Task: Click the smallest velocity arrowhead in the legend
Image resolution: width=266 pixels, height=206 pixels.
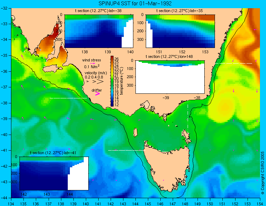Action: 88,82
